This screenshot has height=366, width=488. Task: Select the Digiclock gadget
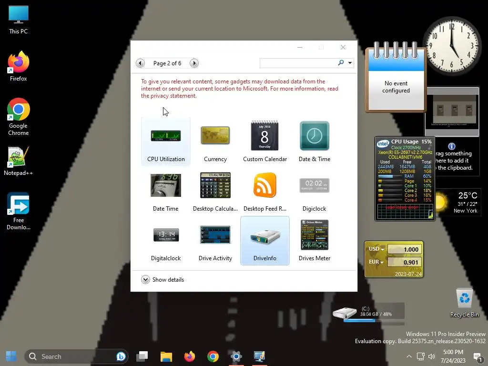pos(315,192)
